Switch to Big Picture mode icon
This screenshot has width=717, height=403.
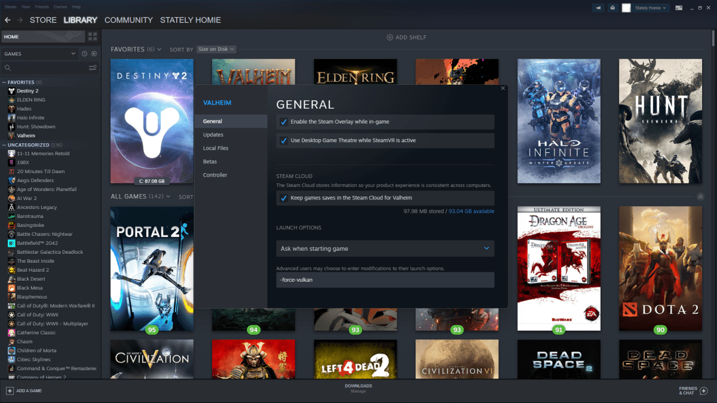(x=679, y=8)
